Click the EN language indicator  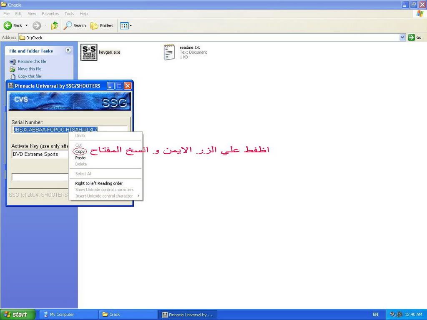(x=375, y=315)
